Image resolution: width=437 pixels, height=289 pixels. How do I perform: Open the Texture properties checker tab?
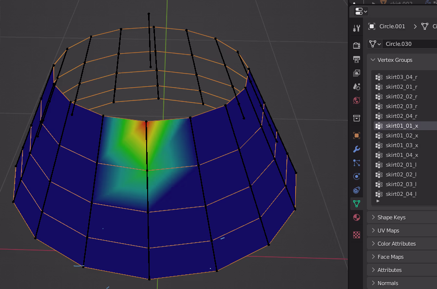tap(357, 235)
